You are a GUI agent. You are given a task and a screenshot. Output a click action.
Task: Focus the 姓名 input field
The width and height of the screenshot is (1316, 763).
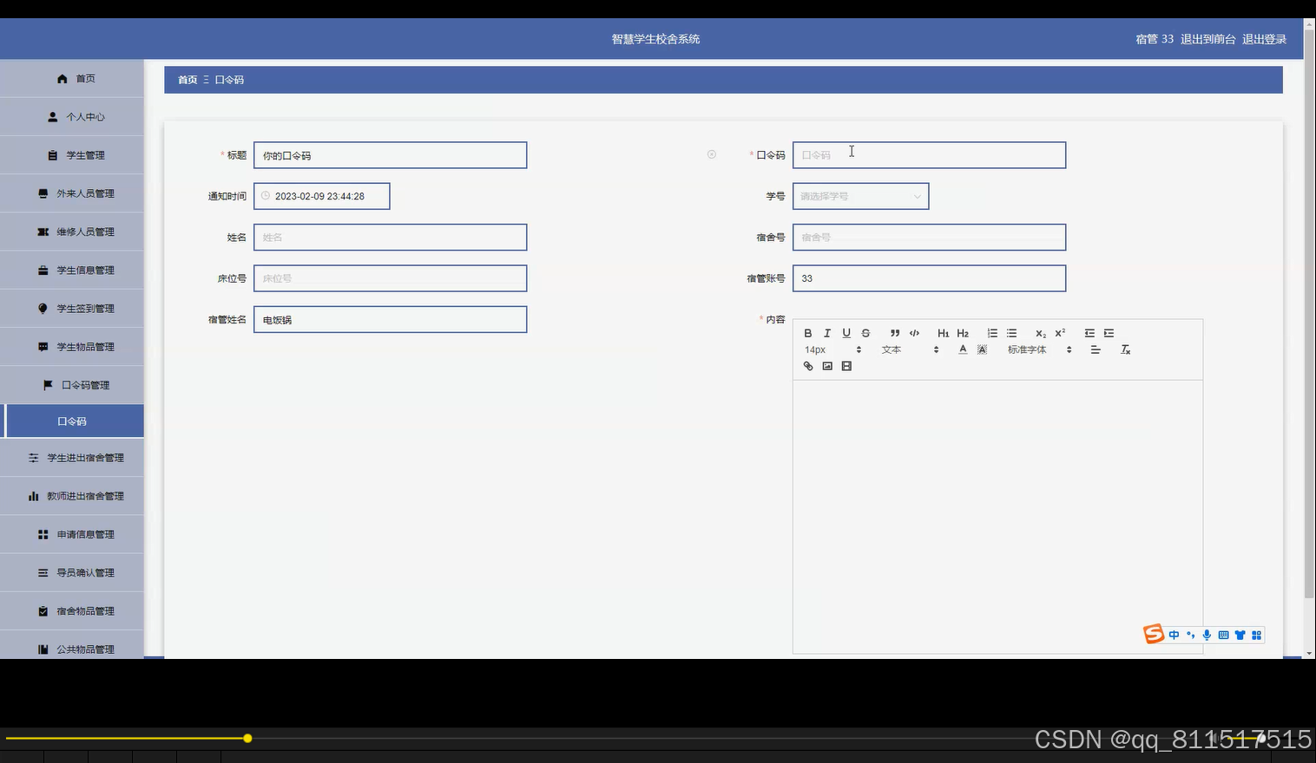click(x=390, y=238)
